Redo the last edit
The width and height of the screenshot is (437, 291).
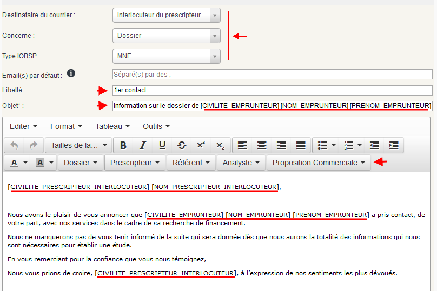point(34,145)
